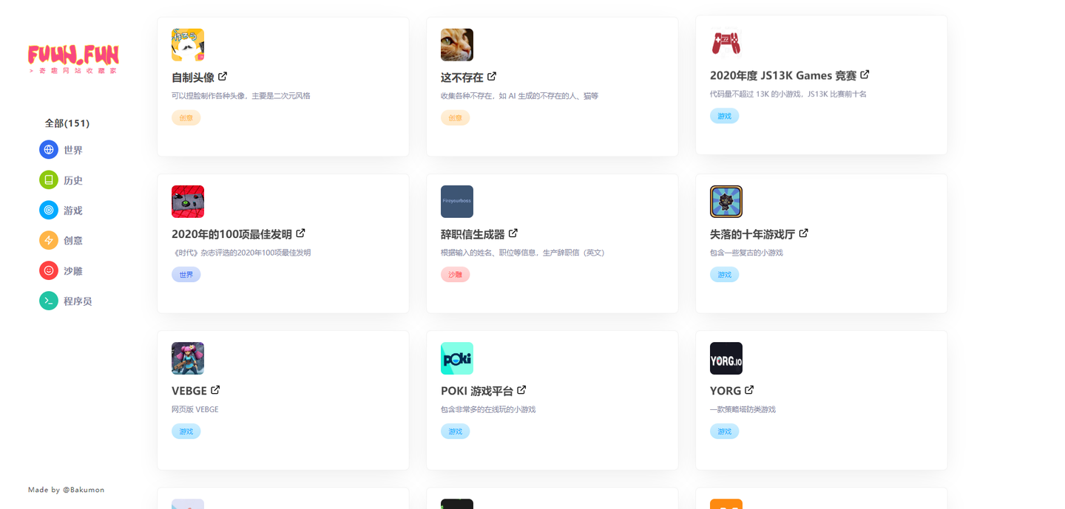Select the 游戏 sidebar label

73,211
